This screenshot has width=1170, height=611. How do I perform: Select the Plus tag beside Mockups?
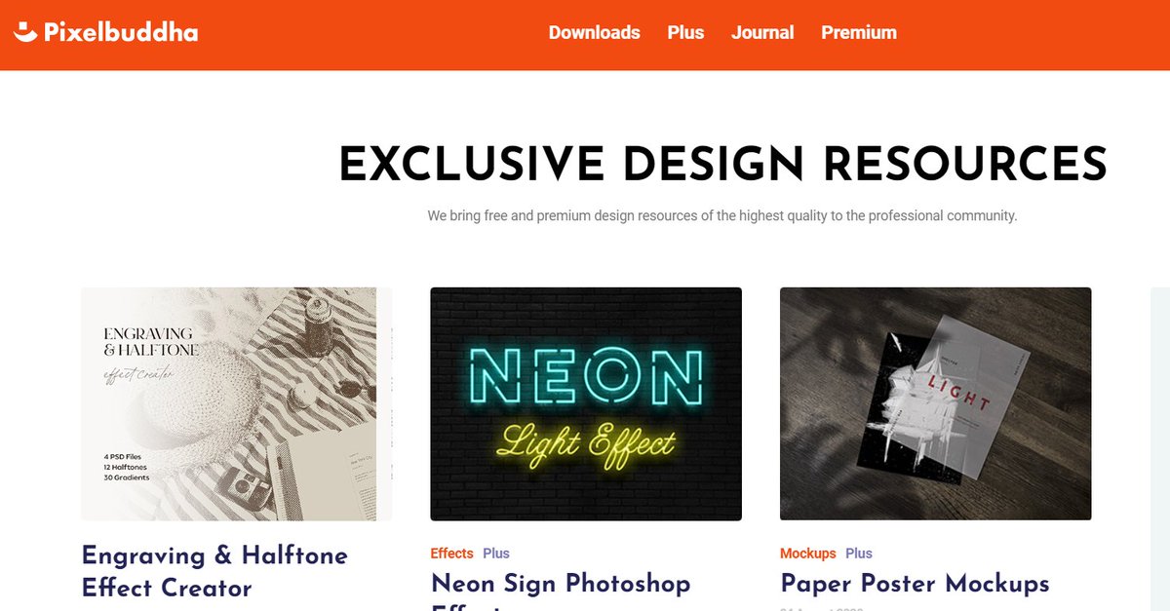(859, 553)
